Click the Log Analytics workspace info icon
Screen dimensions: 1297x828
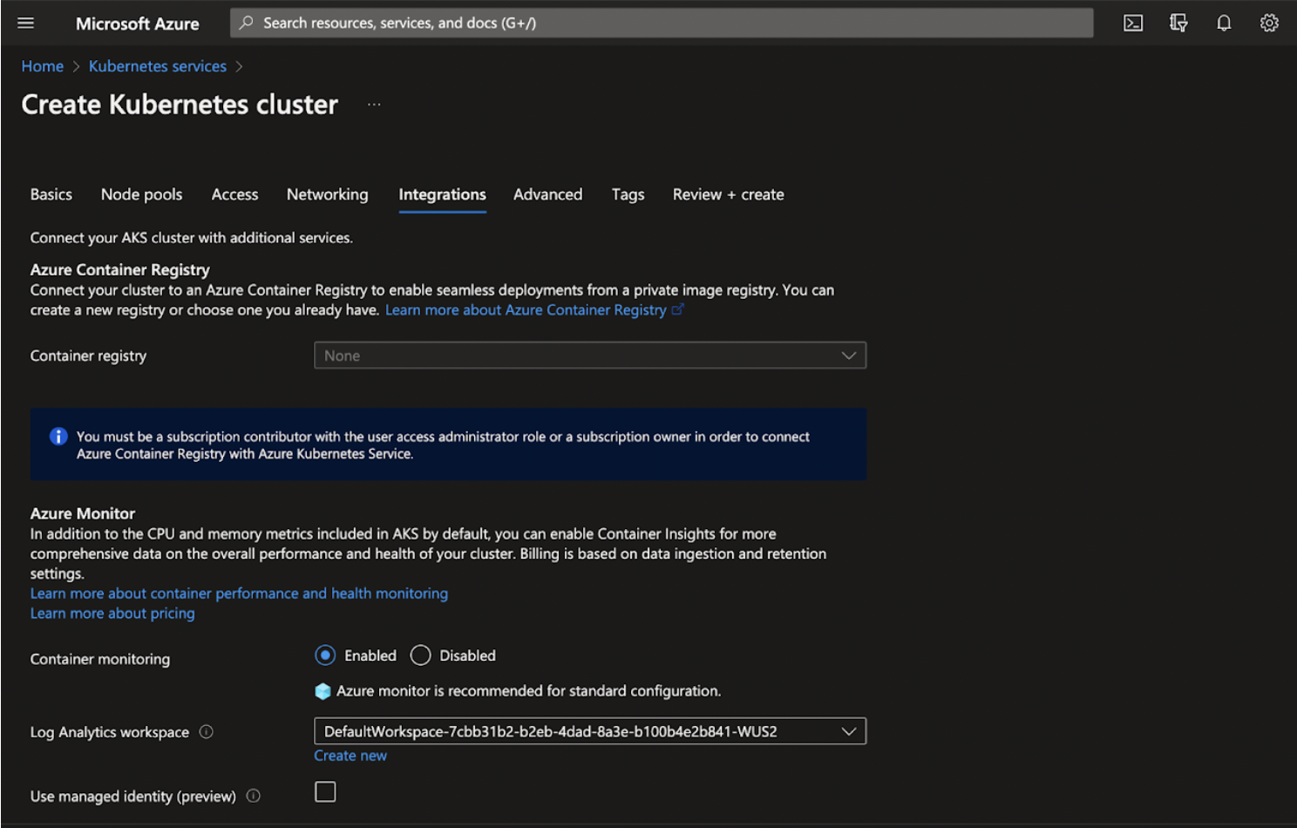coord(207,732)
